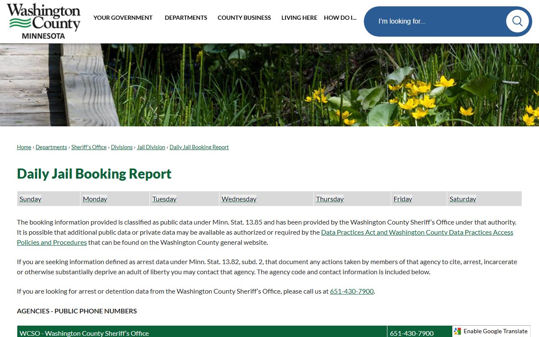Screen dimensions: 539x337
Task: Open Thursday's booking report
Action: (330, 199)
